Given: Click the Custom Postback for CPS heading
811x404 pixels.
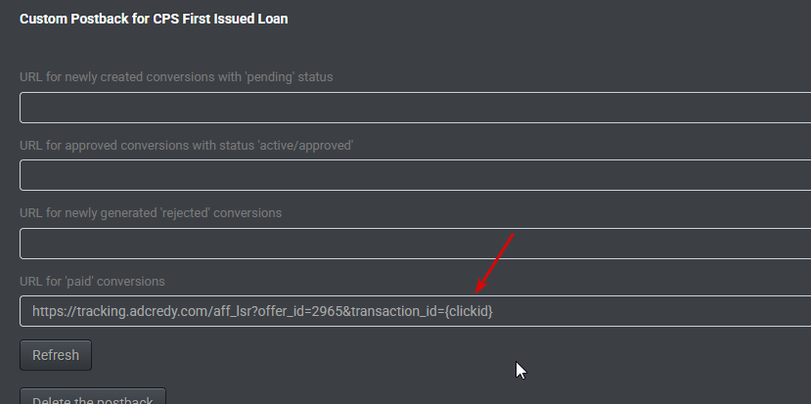Looking at the screenshot, I should [154, 19].
